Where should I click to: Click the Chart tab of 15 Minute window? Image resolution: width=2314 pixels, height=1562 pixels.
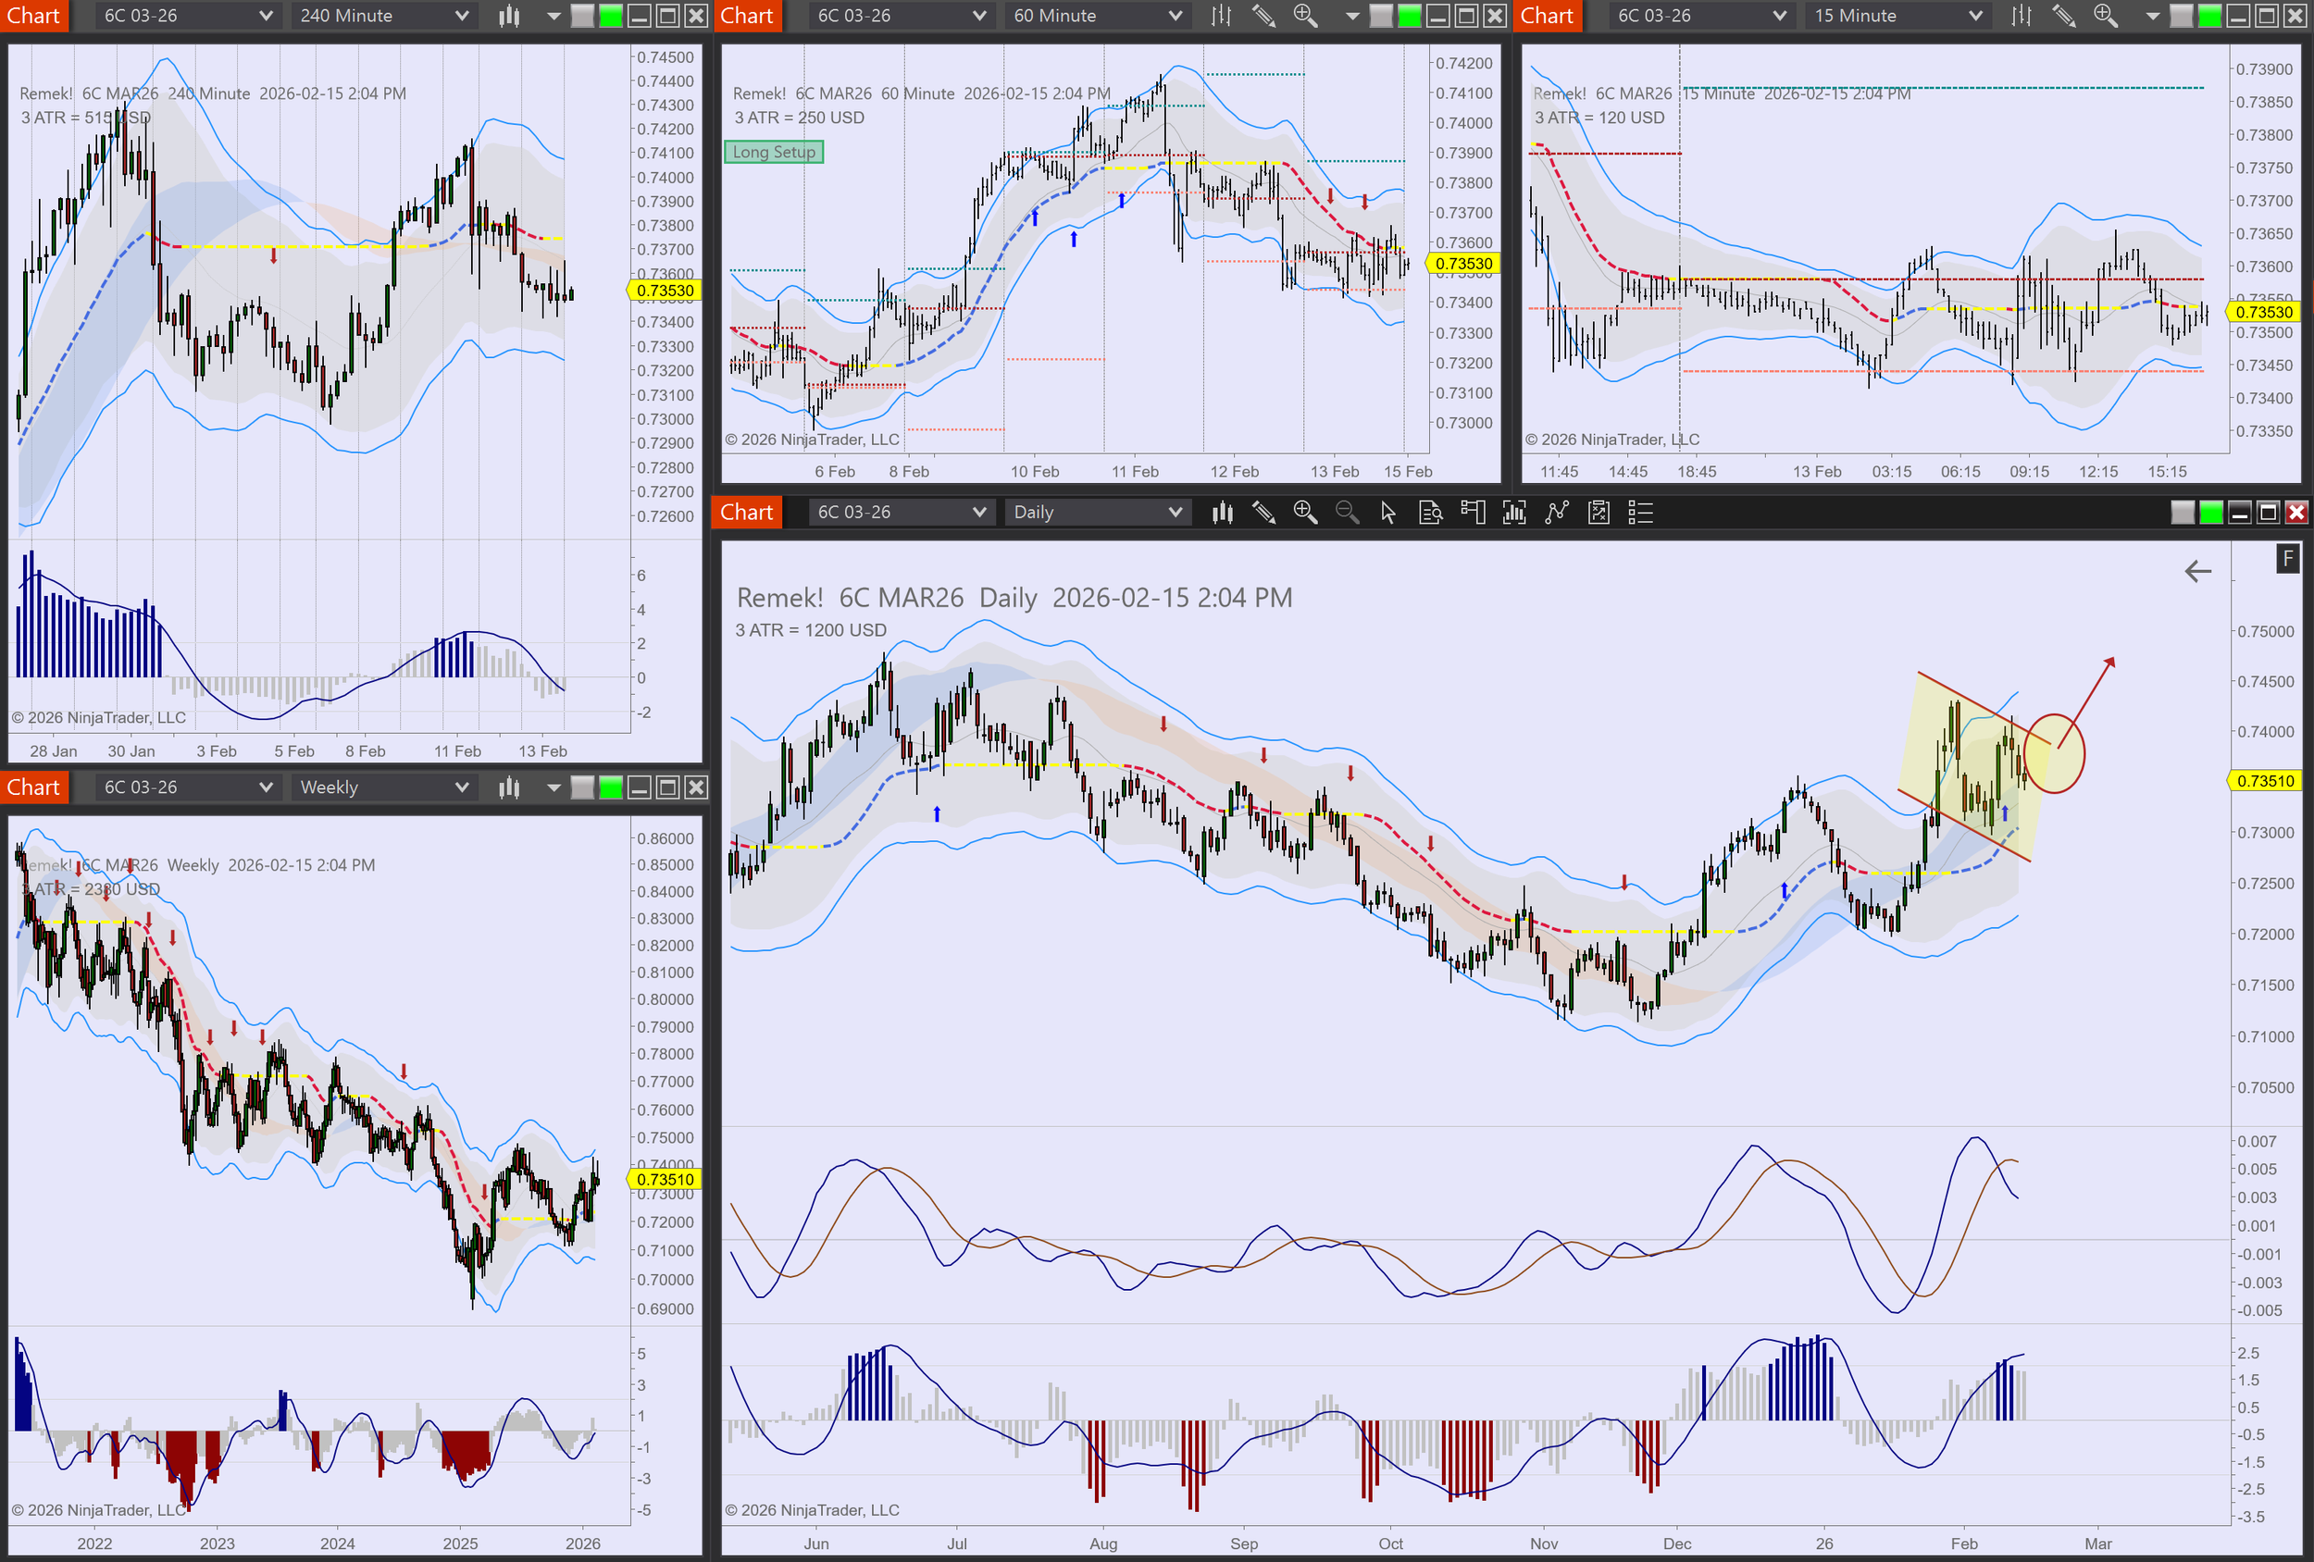pos(1547,16)
